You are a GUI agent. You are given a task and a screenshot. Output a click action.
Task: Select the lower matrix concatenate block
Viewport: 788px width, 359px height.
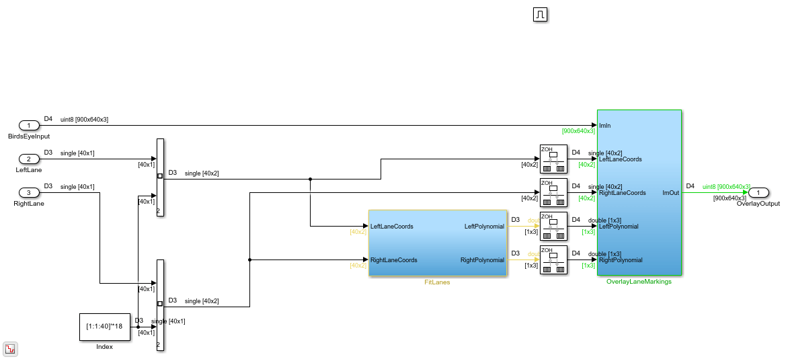click(x=160, y=305)
